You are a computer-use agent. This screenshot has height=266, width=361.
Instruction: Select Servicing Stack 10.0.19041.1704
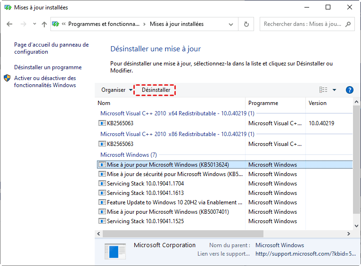click(225, 184)
